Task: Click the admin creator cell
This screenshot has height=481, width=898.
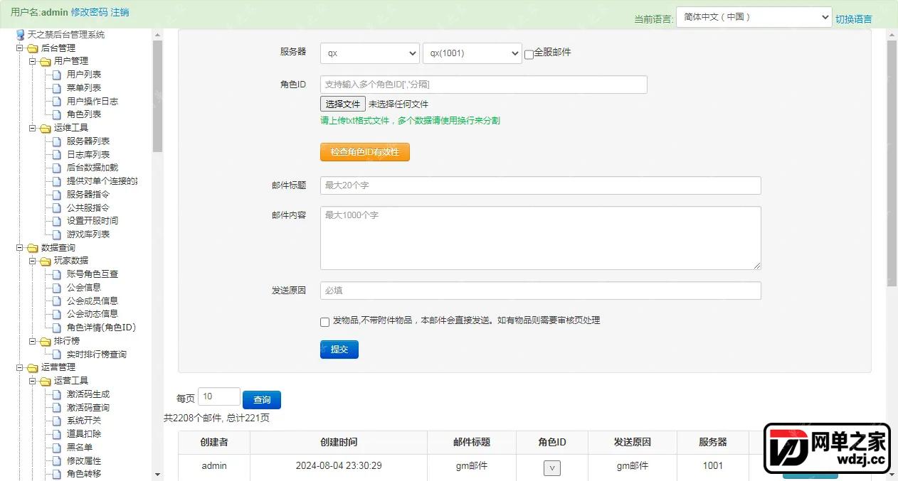Action: click(x=214, y=466)
